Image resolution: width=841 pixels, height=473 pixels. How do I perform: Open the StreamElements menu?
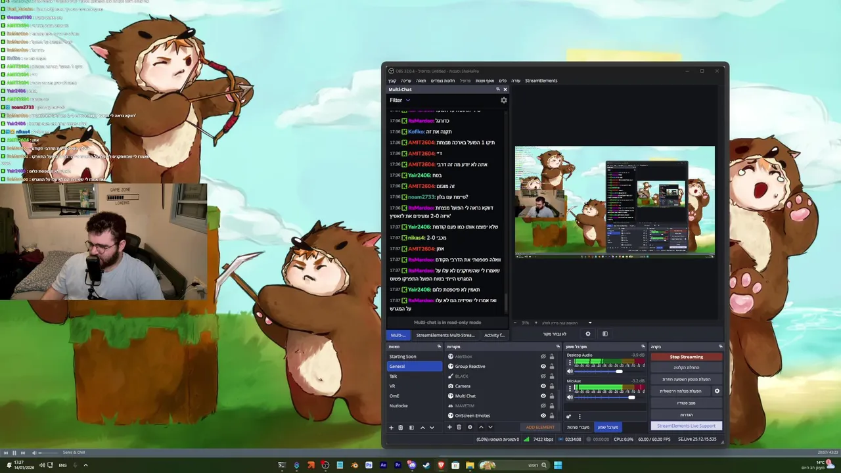click(x=541, y=81)
